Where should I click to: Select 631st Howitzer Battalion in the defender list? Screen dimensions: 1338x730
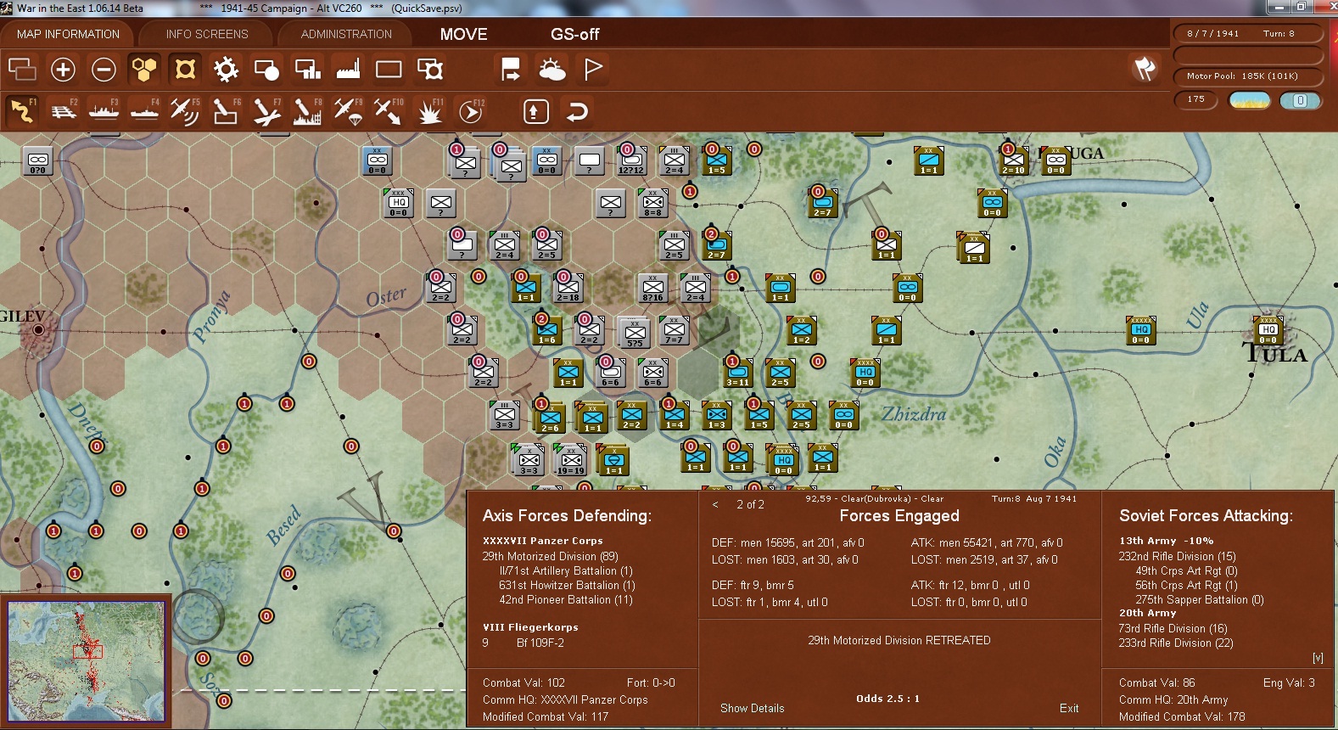point(567,585)
